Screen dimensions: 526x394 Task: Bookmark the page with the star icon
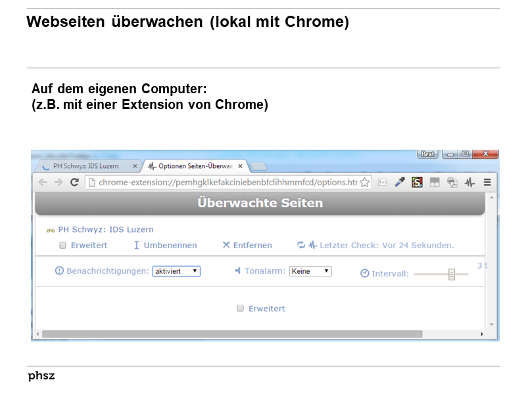pyautogui.click(x=364, y=183)
